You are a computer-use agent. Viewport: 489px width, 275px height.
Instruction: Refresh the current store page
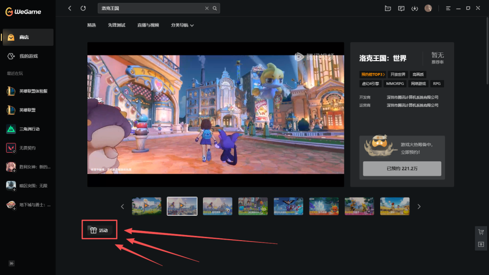tap(84, 8)
